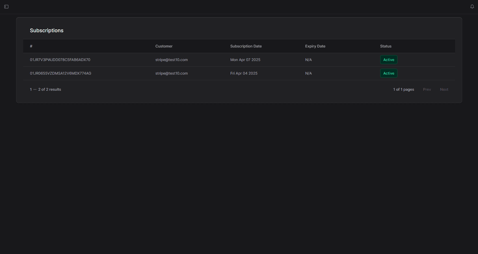Click the Customer column header
Image resolution: width=478 pixels, height=254 pixels.
coord(164,46)
